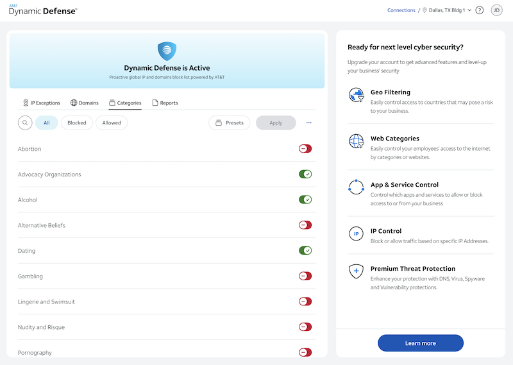Toggle the Abortion category switch
The height and width of the screenshot is (365, 513).
305,149
